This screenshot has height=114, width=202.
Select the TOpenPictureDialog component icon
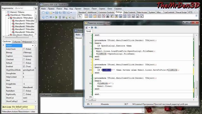116,16
